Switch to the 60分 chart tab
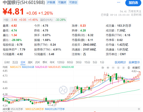The image size is (143, 112). 70,62
